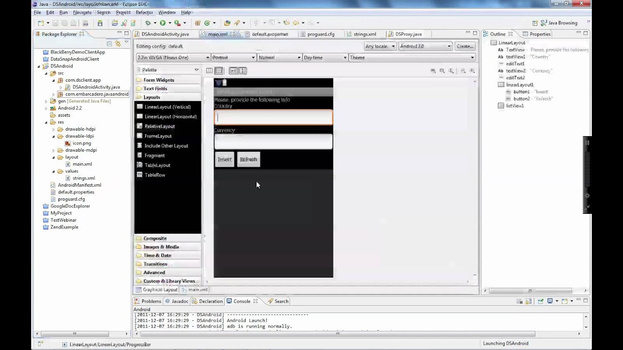Open the Theme dropdown
This screenshot has height=350, width=623.
(412, 57)
